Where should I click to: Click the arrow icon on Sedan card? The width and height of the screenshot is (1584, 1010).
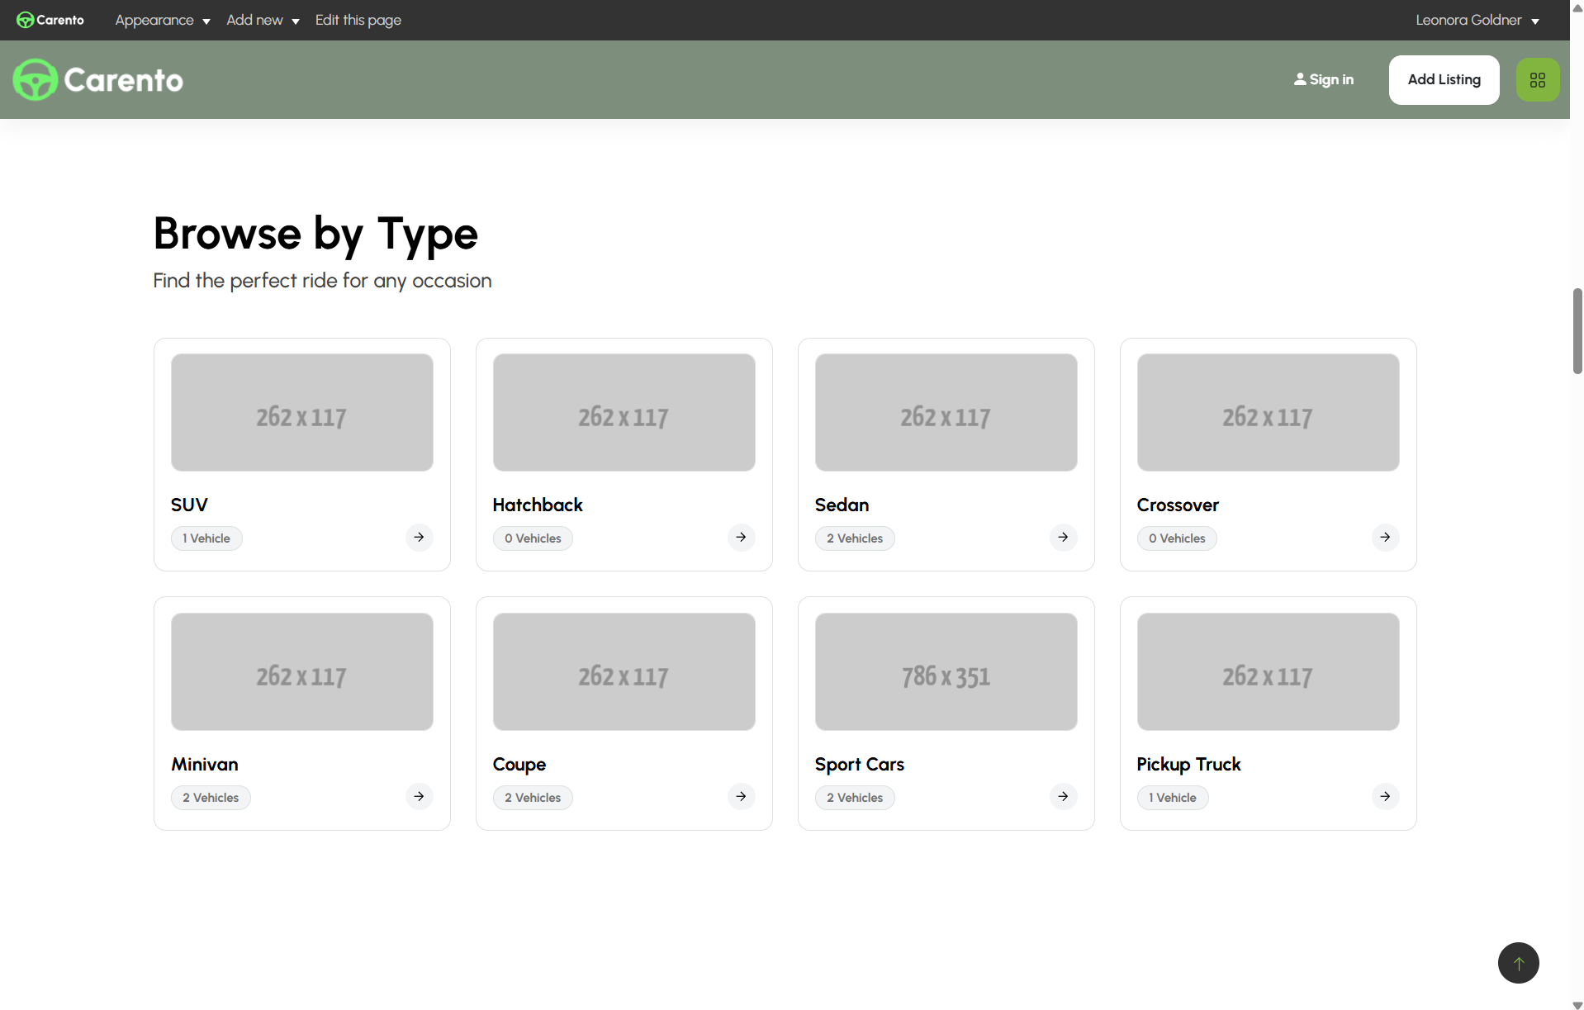(1063, 538)
